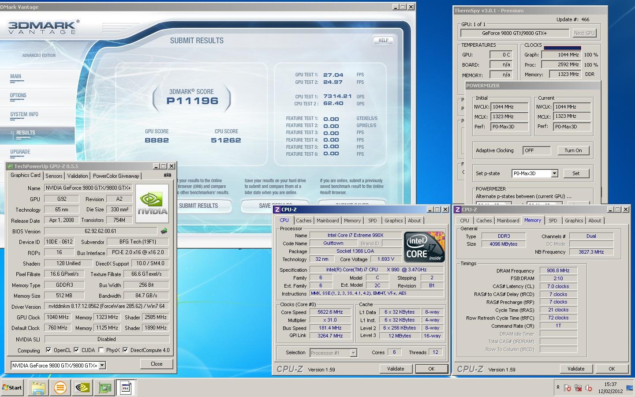635x397 pixels.
Task: Toggle the CUDA checkbox in GPU-Z
Action: point(76,350)
